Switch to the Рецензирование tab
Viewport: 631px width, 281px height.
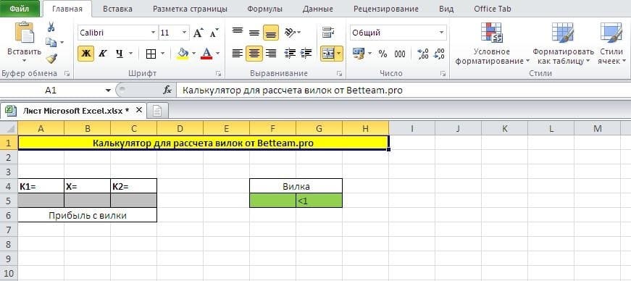point(385,9)
